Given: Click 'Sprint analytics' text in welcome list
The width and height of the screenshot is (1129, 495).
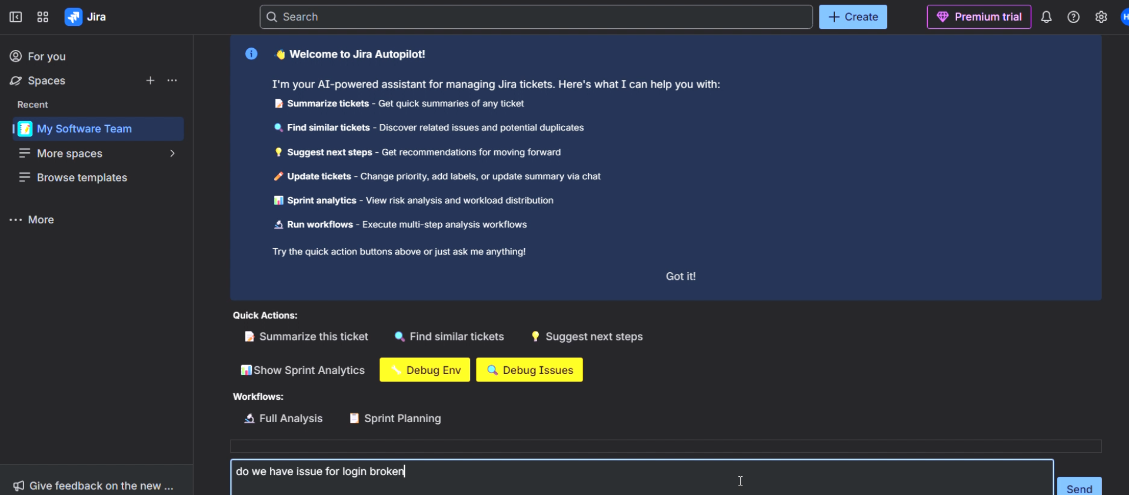Looking at the screenshot, I should [x=321, y=200].
